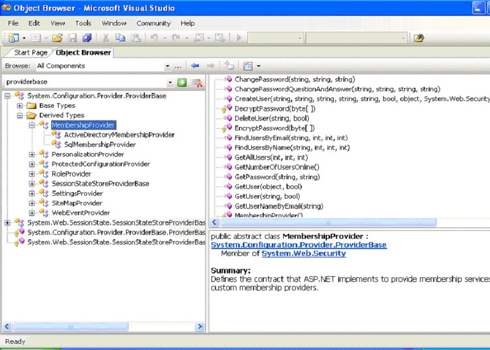Open the Window menu
The image size is (490, 350).
(114, 23)
